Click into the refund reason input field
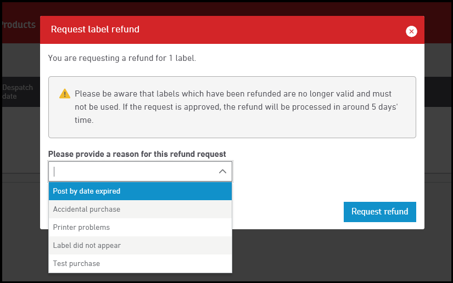Screen dimensions: 453x283 132,172
